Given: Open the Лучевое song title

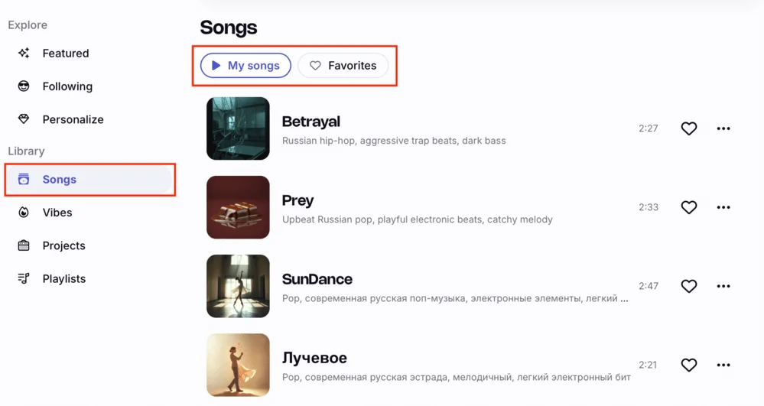Looking at the screenshot, I should (314, 358).
